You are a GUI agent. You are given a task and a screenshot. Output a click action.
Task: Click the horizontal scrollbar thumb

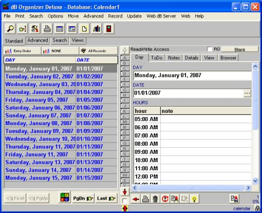[191, 188]
